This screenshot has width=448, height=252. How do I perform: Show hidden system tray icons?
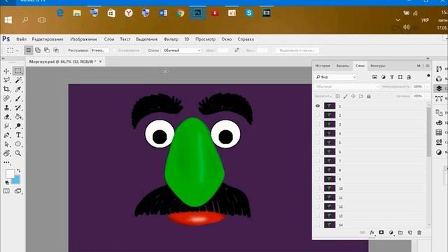click(398, 20)
